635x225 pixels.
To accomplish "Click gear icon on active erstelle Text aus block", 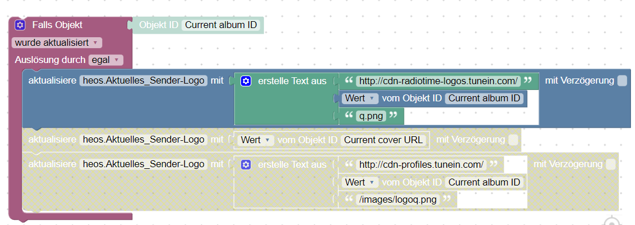I will [x=246, y=81].
